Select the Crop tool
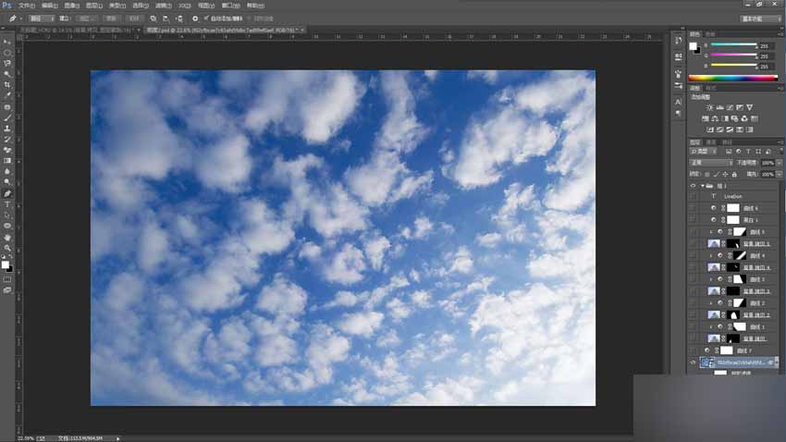 coord(7,85)
